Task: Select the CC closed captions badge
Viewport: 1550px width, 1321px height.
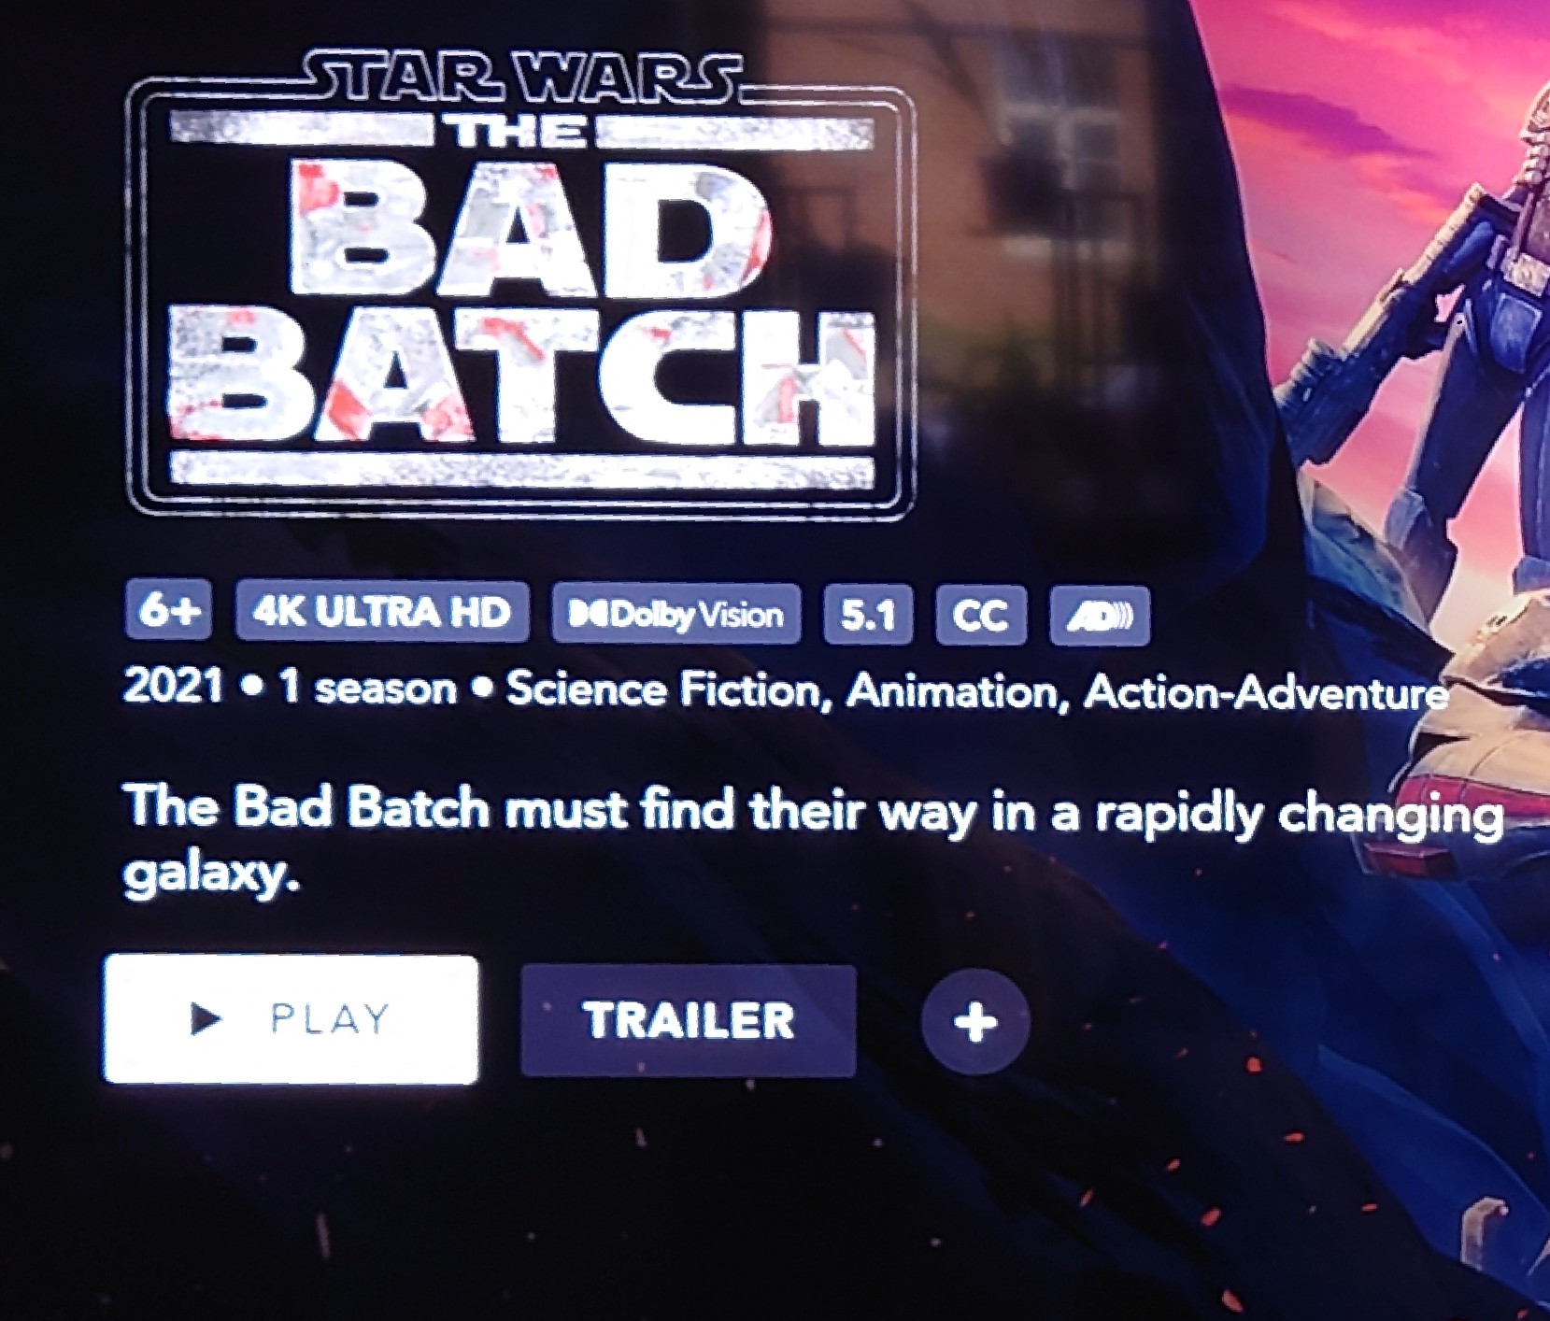Action: click(x=981, y=616)
